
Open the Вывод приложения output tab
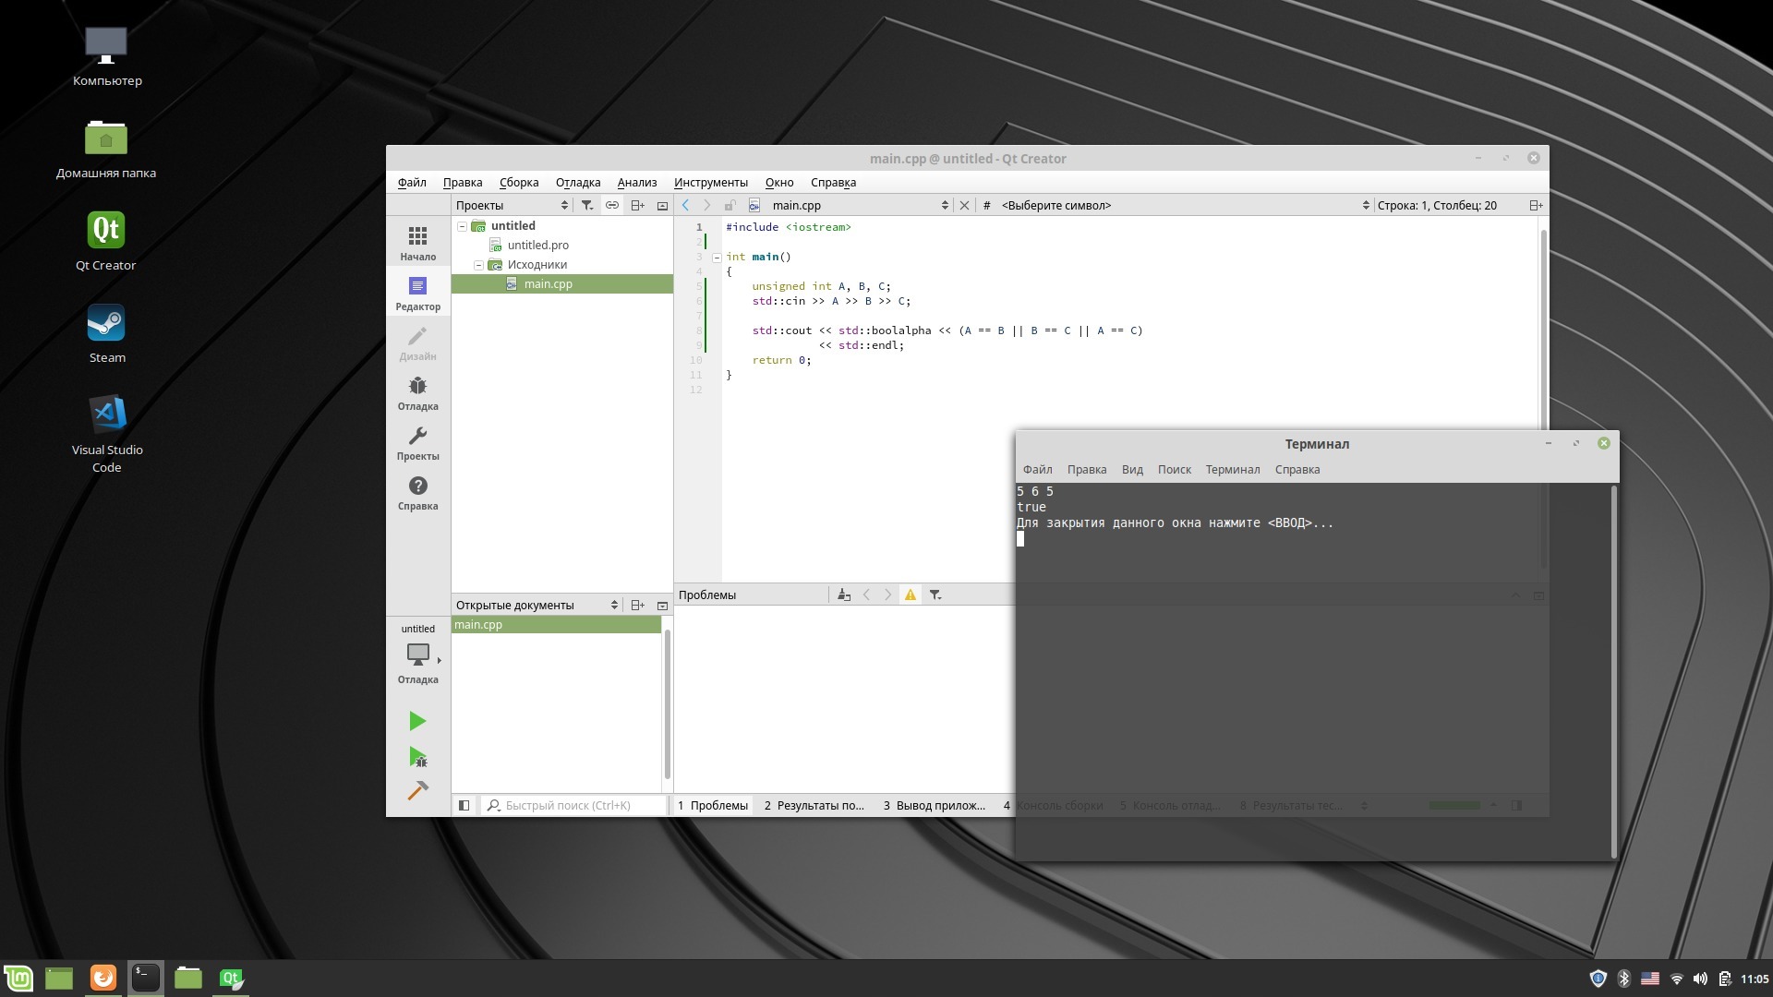click(x=934, y=805)
